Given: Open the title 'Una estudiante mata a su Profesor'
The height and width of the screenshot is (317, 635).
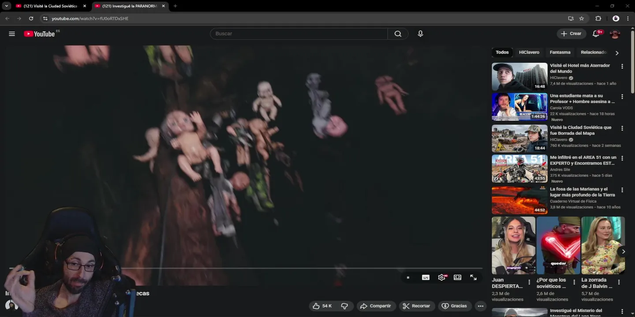Looking at the screenshot, I should tap(582, 99).
